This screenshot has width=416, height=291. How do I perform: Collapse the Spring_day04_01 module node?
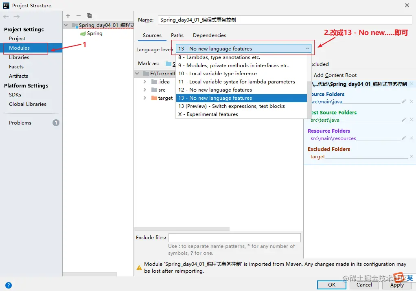[x=66, y=25]
